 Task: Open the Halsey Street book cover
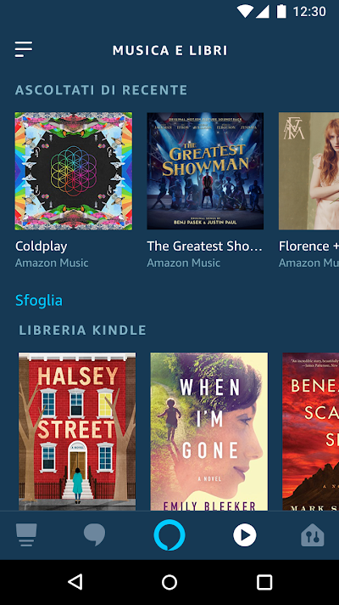pos(77,432)
